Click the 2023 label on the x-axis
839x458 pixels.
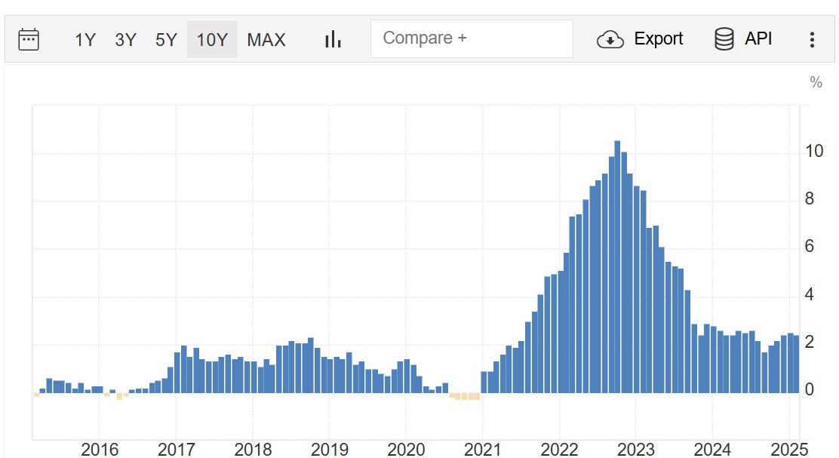[x=635, y=450]
